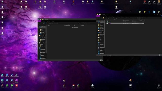Launch Adobe Creative Cloud from desktop
Viewport: 162px width, 91px height.
click(73, 86)
